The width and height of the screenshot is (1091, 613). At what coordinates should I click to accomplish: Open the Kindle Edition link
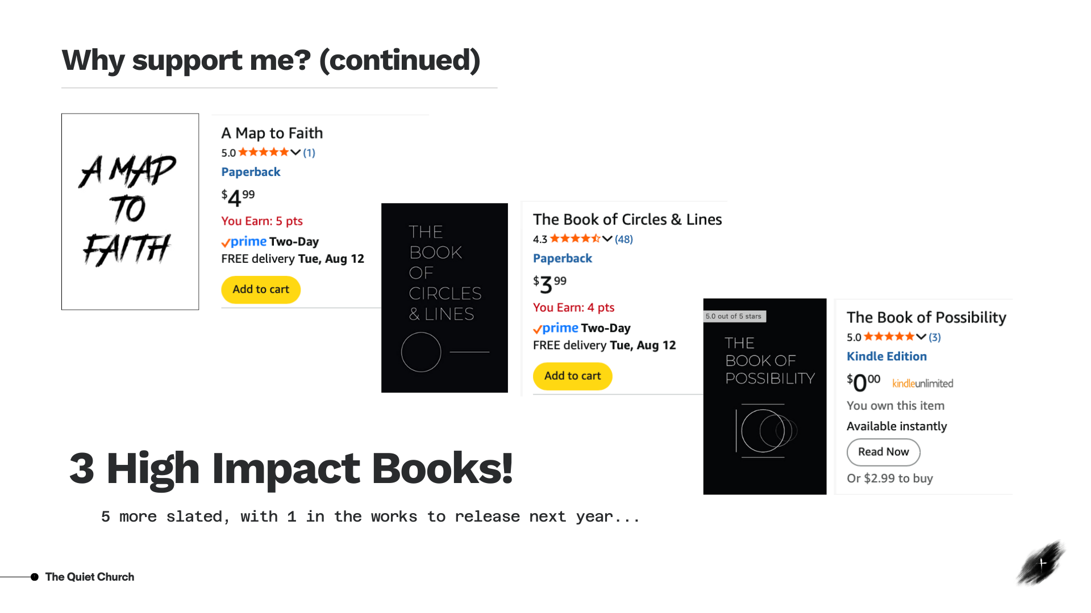(x=886, y=356)
